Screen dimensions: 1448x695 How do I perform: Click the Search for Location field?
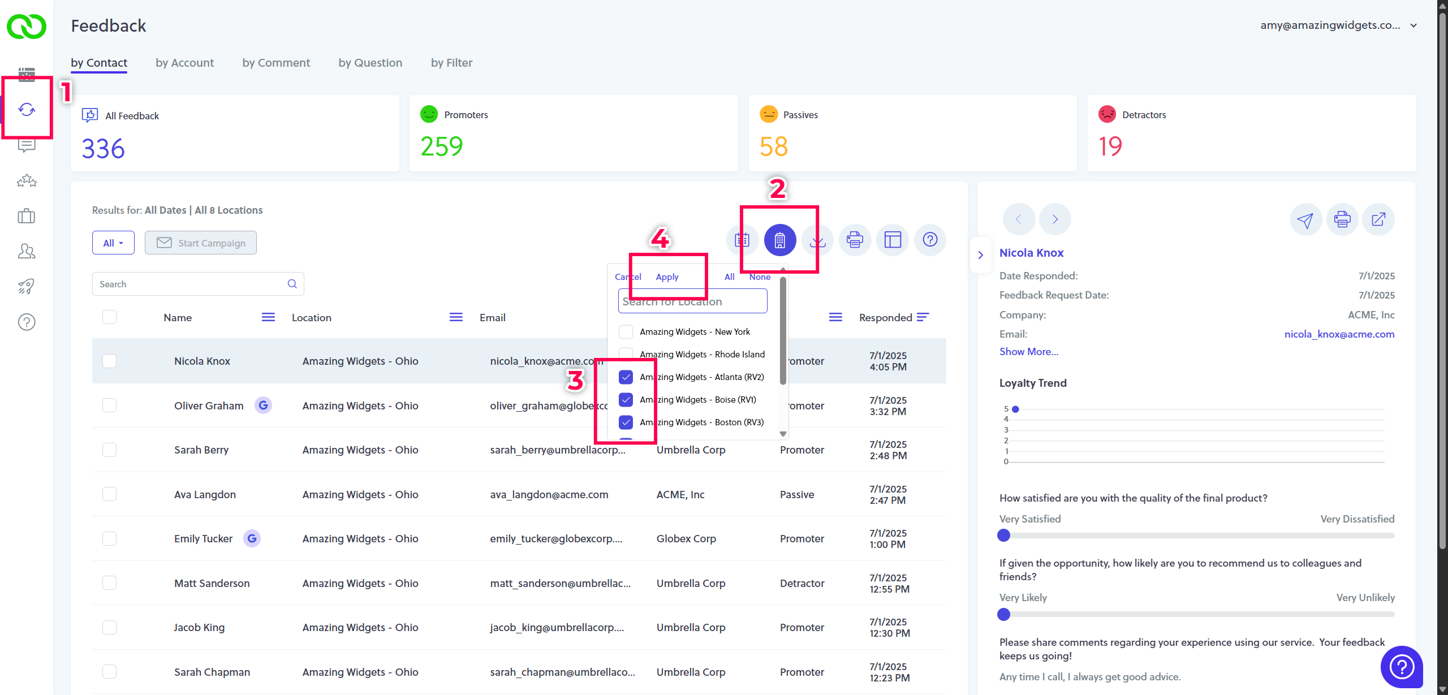pos(692,301)
